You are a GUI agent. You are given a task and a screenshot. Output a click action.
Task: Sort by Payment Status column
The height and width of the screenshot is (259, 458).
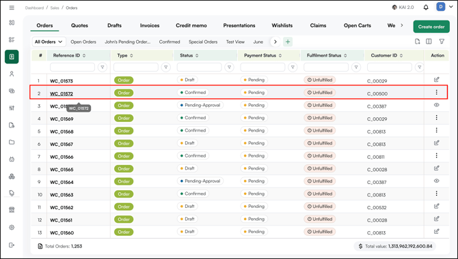(280, 55)
